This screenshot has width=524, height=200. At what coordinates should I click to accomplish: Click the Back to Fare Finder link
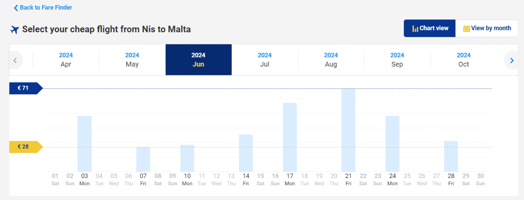pos(43,7)
